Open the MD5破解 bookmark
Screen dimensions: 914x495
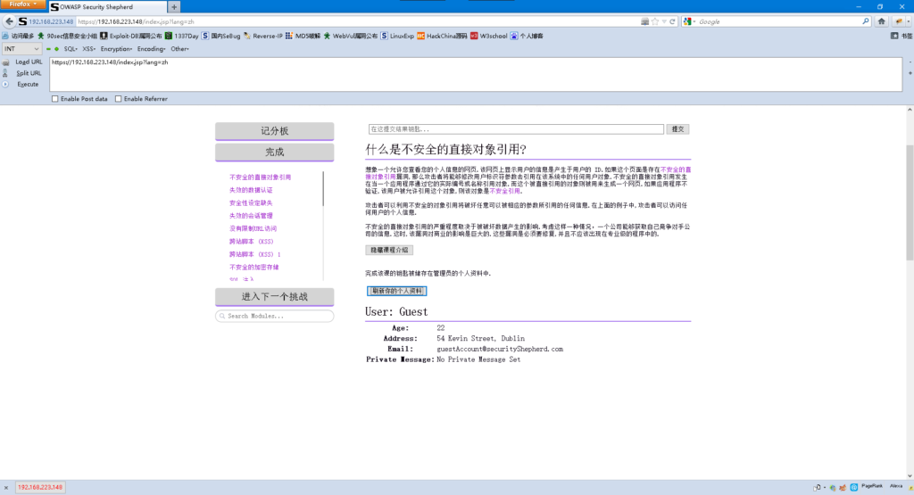click(303, 36)
